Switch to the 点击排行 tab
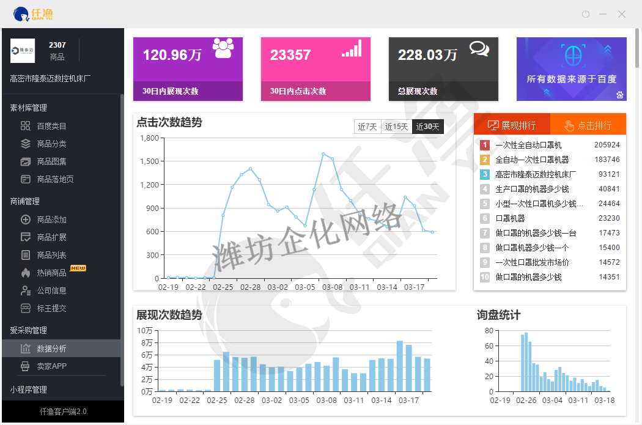Screen dimensions: 642x425 (588, 125)
